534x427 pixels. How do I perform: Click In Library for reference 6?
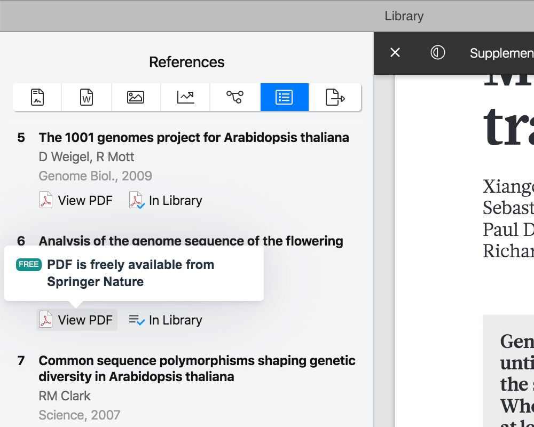166,320
